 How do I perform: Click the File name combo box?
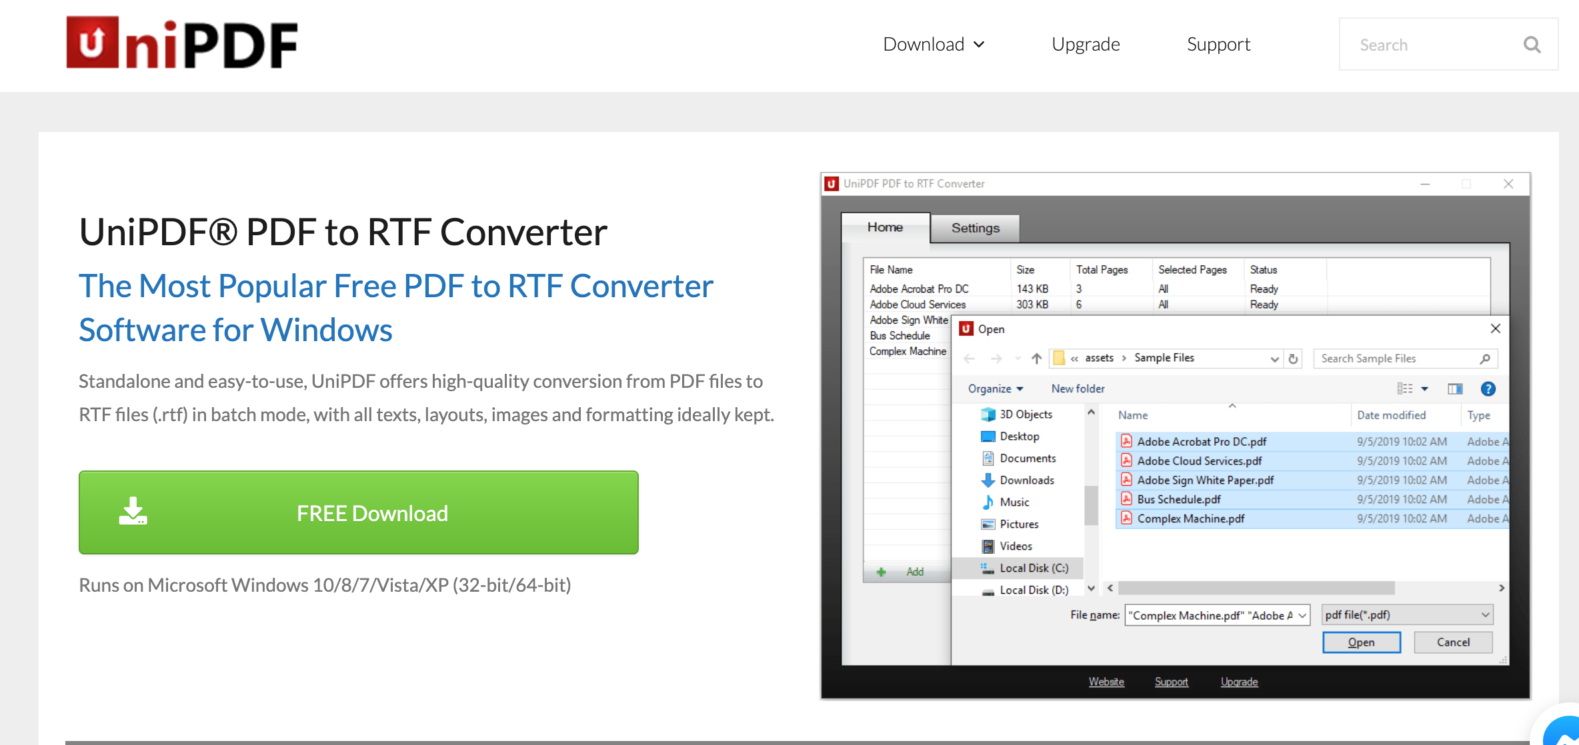1217,615
